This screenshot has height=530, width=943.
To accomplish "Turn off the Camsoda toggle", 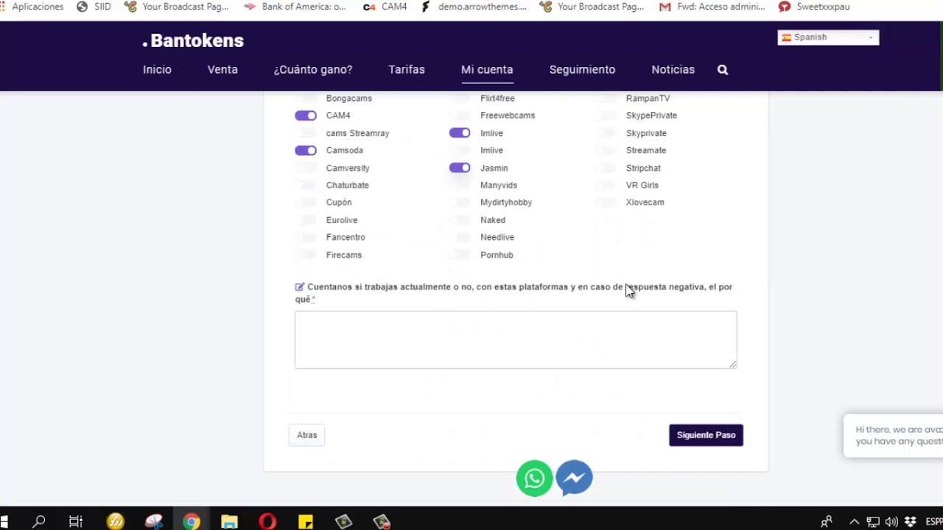I will point(306,150).
